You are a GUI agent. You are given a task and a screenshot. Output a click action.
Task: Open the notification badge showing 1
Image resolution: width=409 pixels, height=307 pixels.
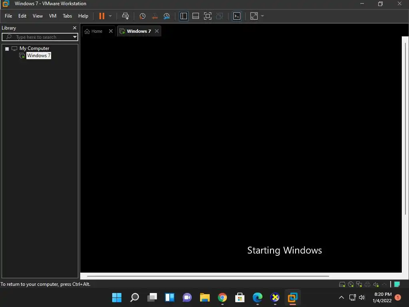click(398, 297)
